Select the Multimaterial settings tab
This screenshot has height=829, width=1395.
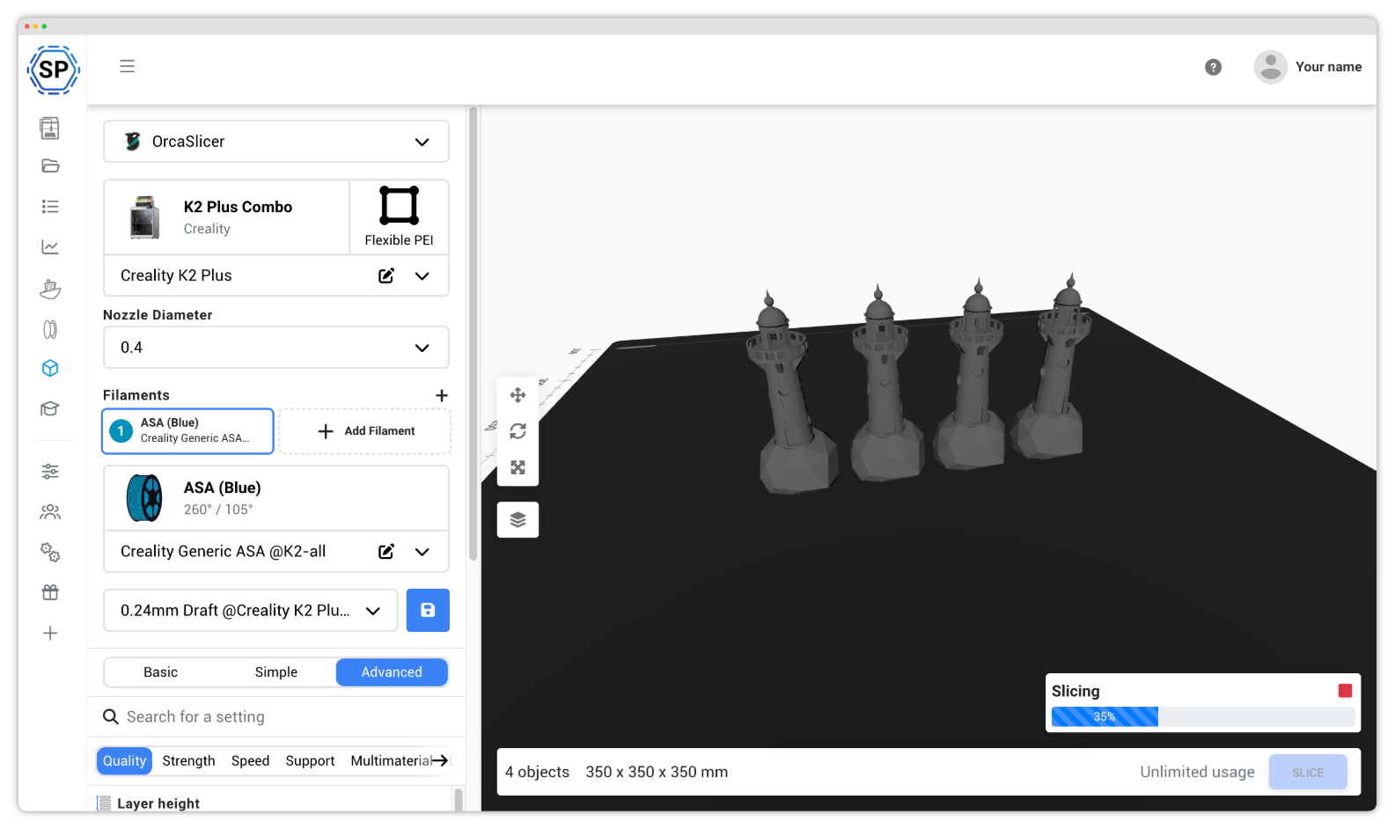click(x=392, y=760)
